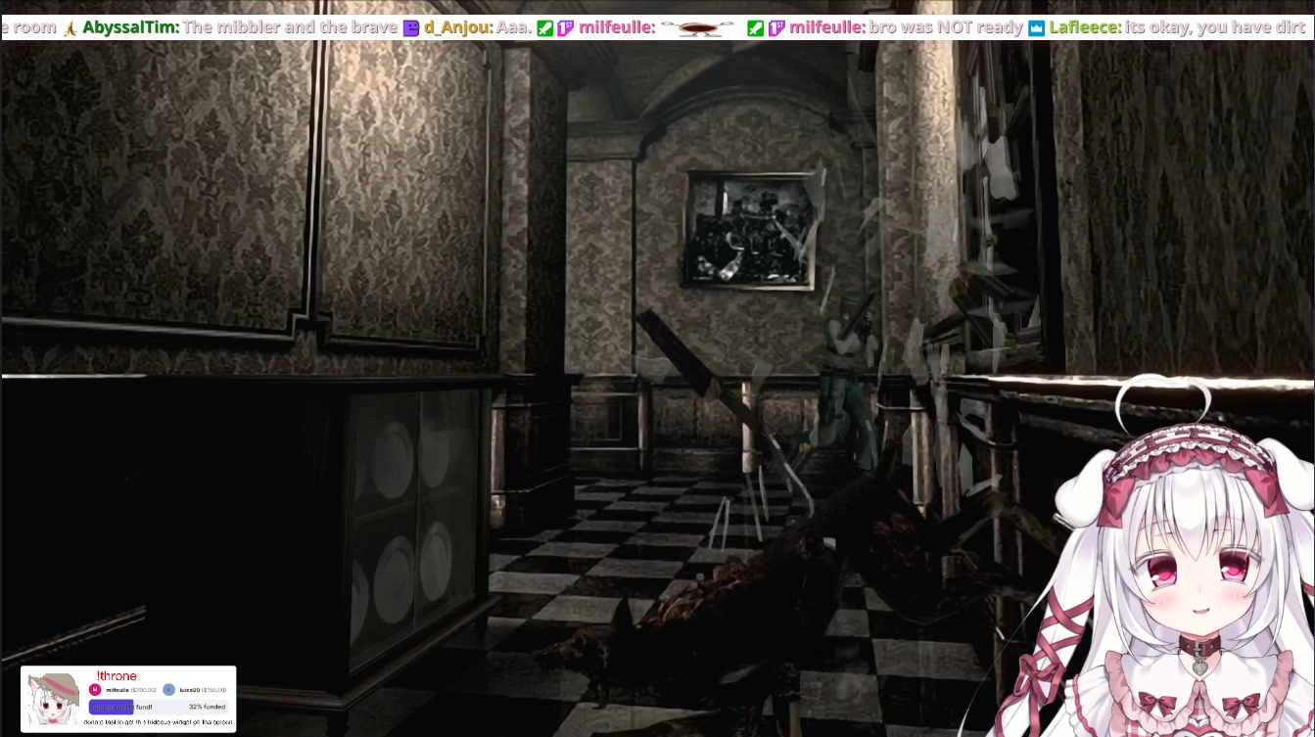Click the purple Twitch badge before the emote message
Screen dimensions: 1315x737
[565, 27]
